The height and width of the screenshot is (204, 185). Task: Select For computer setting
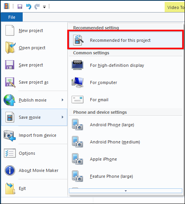point(126,82)
